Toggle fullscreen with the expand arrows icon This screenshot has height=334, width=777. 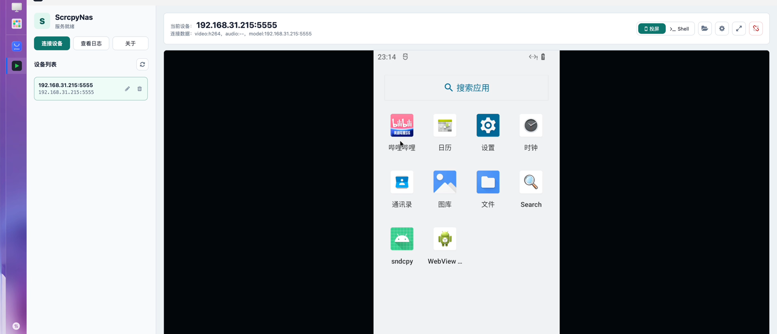pyautogui.click(x=739, y=29)
